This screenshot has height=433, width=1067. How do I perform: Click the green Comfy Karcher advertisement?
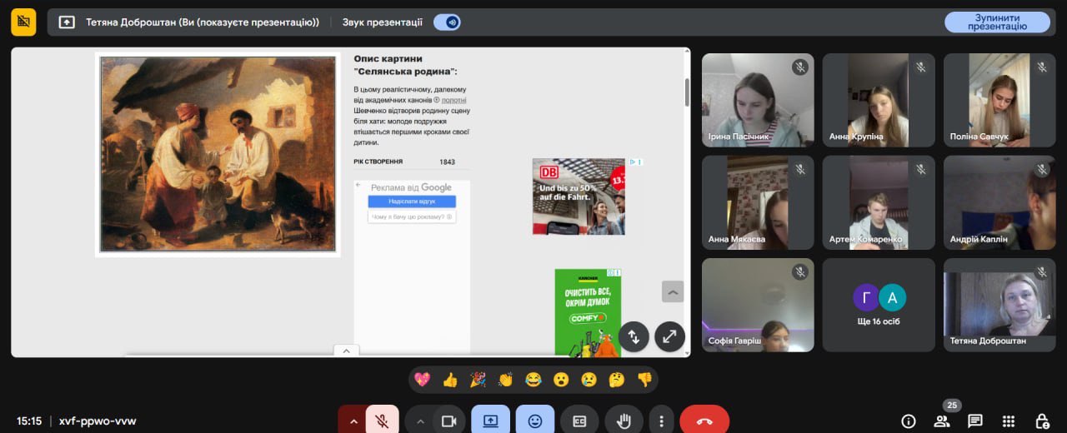pos(588,312)
